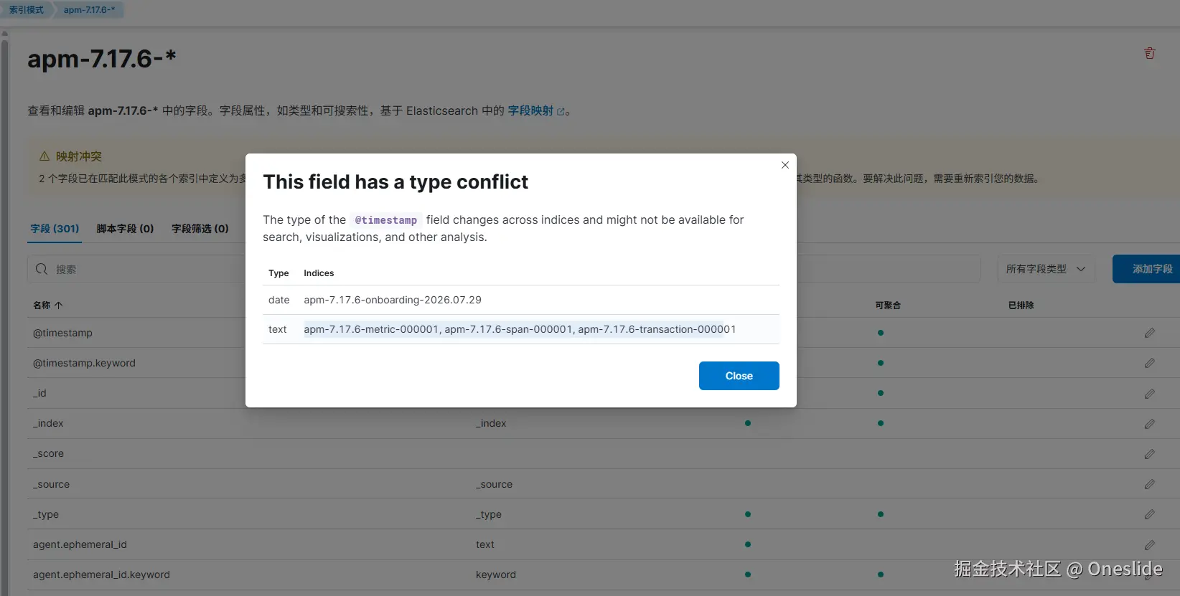Edit the @timestamp.keyword field pencil icon
Screen dimensions: 1180x596
(1149, 363)
